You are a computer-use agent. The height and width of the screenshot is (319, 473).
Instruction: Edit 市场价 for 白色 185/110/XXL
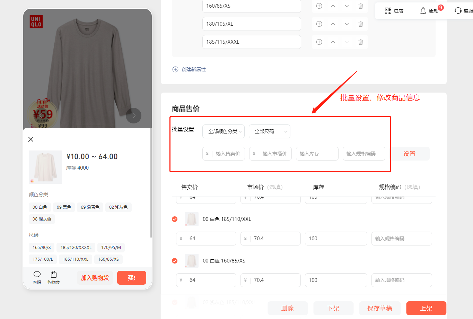tap(271, 239)
